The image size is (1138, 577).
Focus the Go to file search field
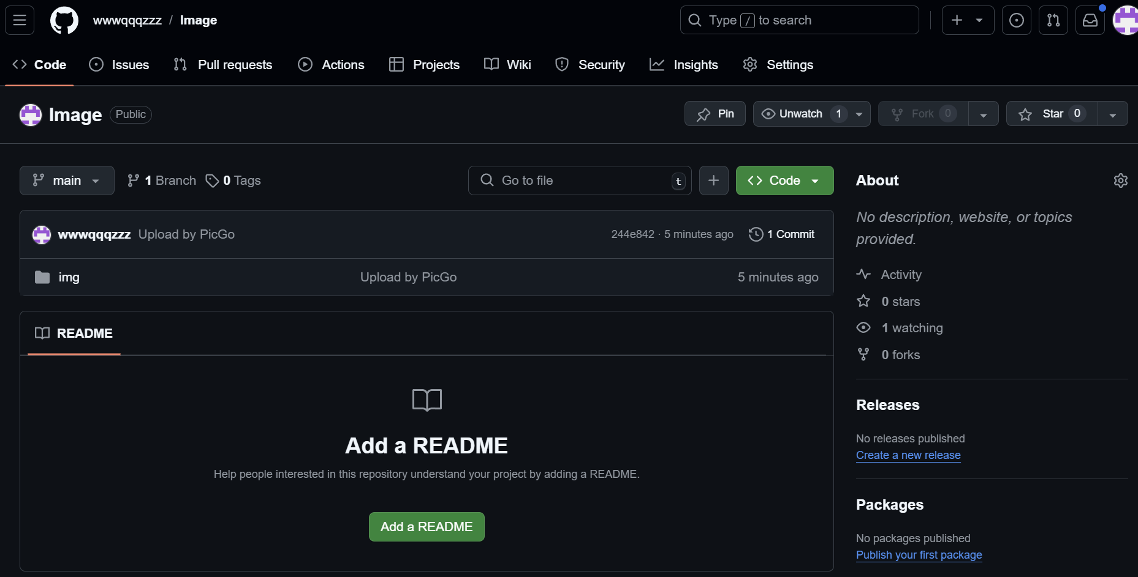[x=580, y=181]
